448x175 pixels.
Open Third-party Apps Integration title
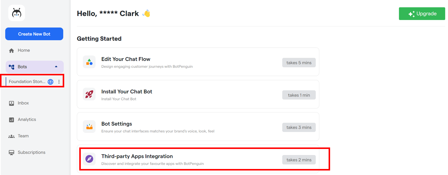(x=137, y=156)
